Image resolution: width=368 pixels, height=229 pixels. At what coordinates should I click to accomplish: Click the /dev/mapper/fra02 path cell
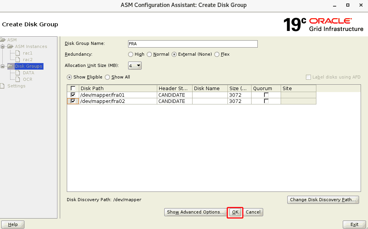click(x=118, y=101)
